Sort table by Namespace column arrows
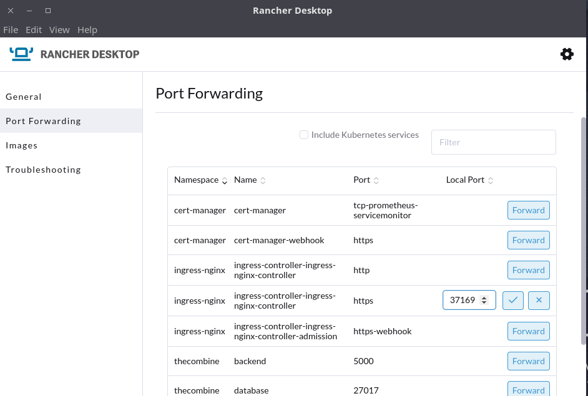The width and height of the screenshot is (588, 396). (225, 181)
